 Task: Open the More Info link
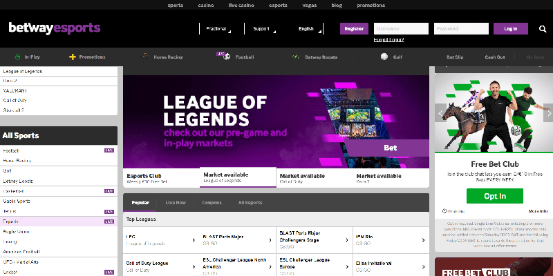(538, 211)
